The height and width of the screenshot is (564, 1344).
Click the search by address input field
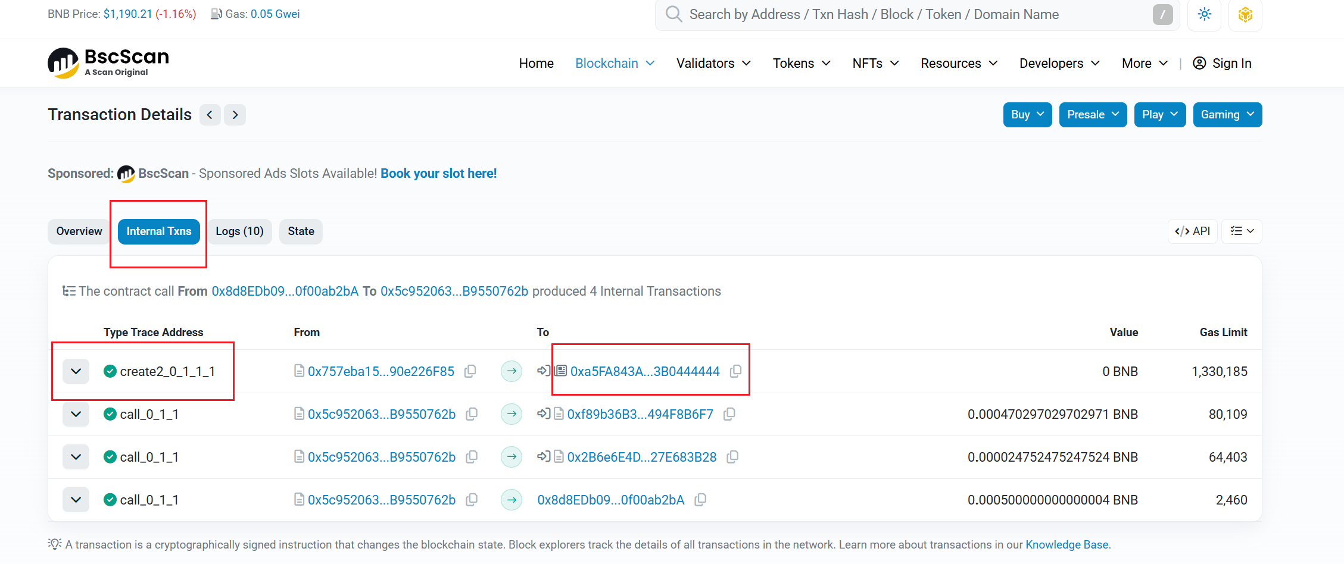tap(911, 15)
